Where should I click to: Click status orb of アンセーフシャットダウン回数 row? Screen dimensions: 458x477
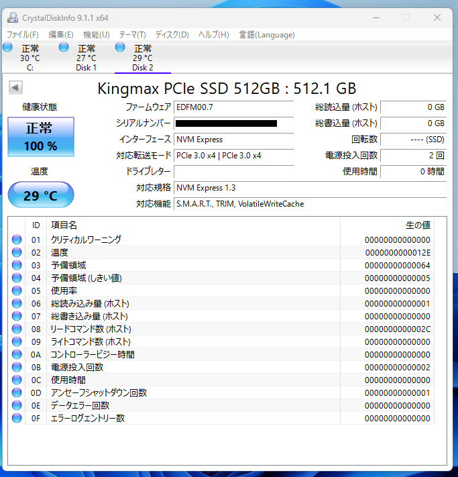click(17, 393)
